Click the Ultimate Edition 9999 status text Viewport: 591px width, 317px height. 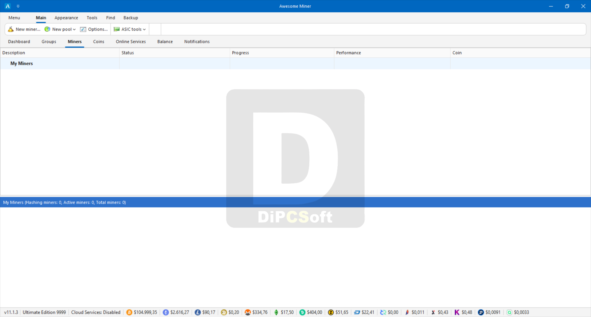click(x=44, y=312)
